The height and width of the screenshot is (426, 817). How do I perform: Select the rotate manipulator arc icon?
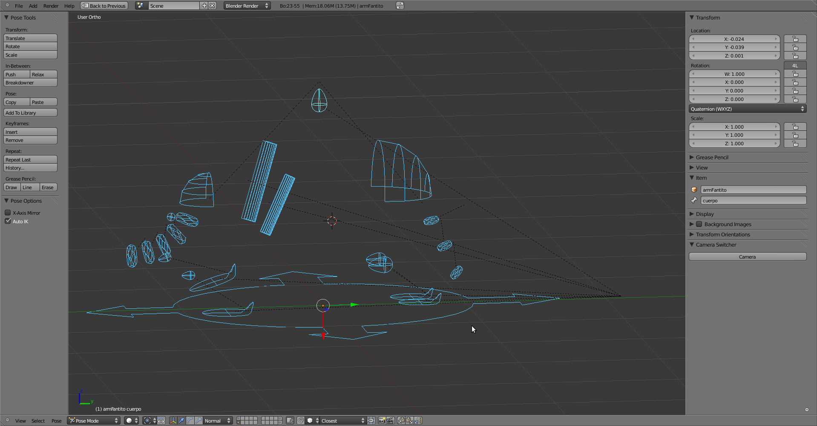coord(190,420)
